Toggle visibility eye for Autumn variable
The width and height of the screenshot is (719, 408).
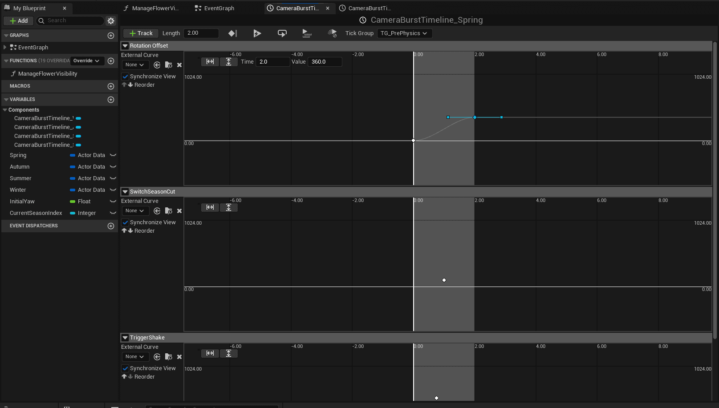click(113, 167)
